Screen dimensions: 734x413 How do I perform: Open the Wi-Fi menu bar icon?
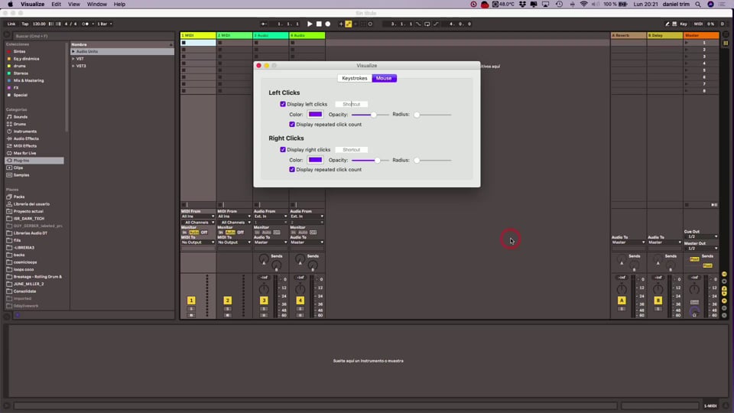pos(583,5)
